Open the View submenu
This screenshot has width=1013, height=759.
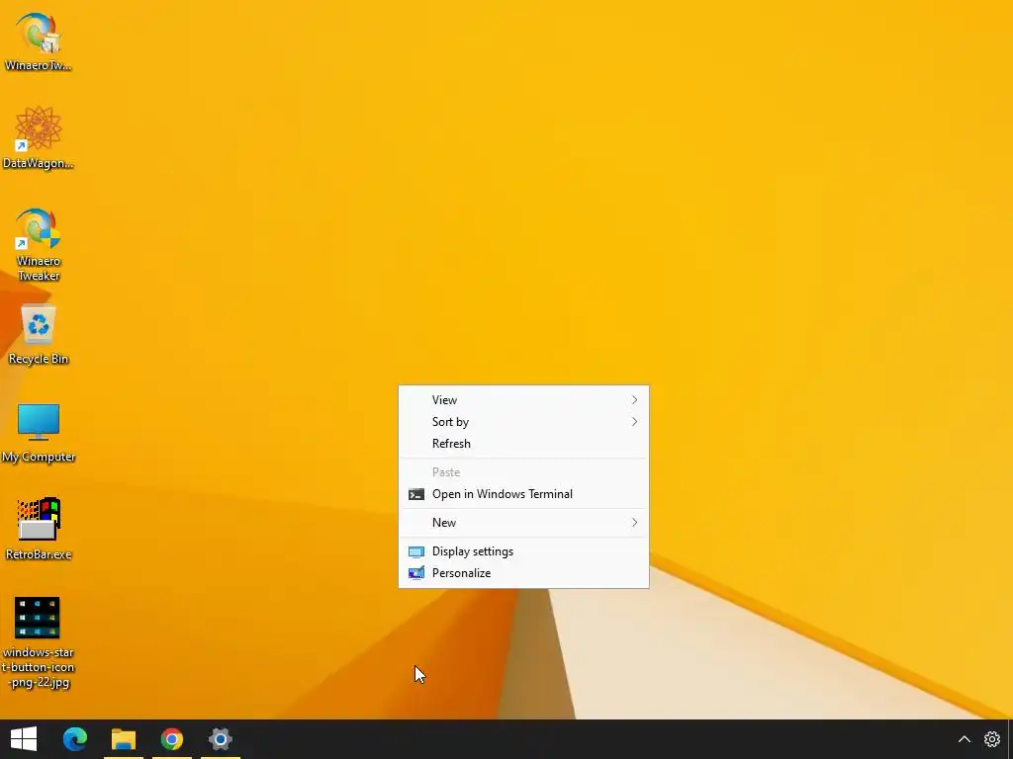pos(524,400)
